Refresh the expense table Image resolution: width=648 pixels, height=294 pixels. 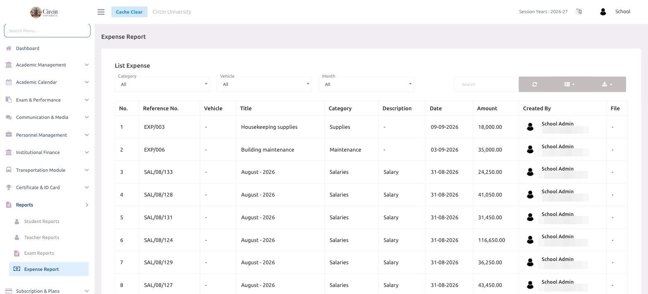[534, 84]
